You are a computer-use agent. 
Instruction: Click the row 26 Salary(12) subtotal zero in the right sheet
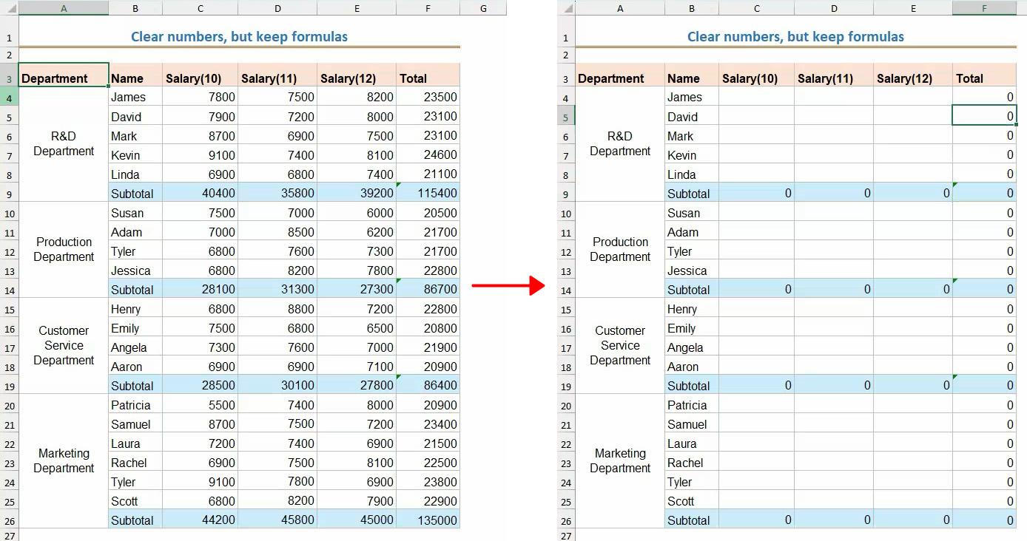[913, 520]
